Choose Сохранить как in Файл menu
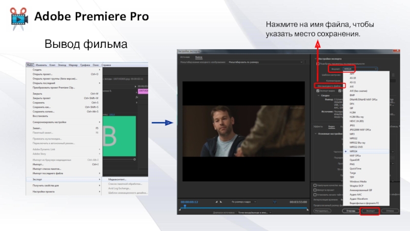Image resolution: width=410 pixels, height=231 pixels. tap(65, 107)
